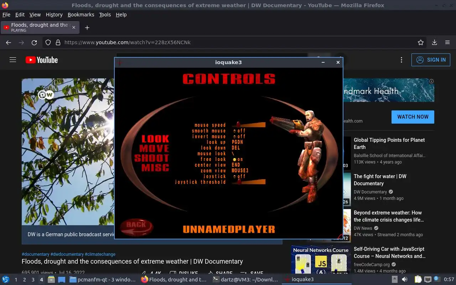The image size is (456, 285).
Task: Open the File menu
Action: click(x=6, y=15)
